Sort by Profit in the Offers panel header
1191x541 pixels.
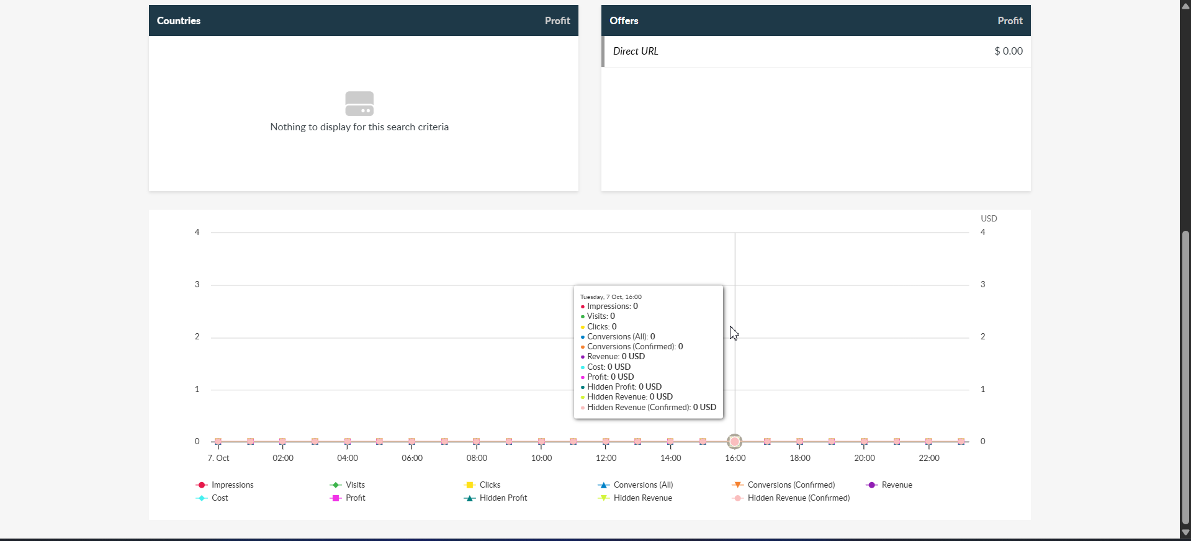[1009, 21]
